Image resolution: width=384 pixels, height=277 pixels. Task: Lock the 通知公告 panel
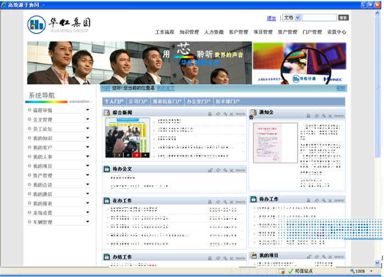[x=309, y=115]
